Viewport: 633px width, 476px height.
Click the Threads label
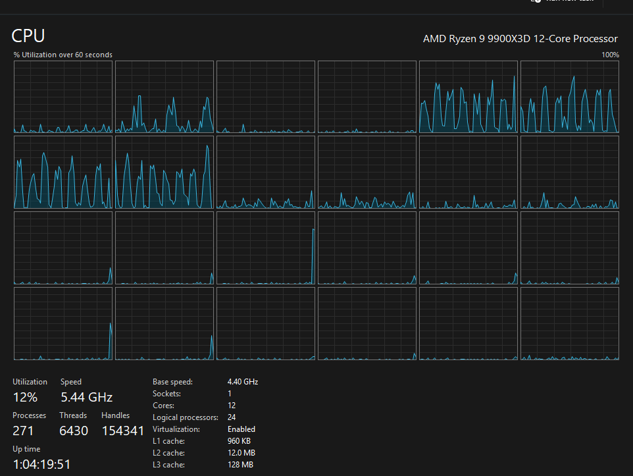click(73, 415)
